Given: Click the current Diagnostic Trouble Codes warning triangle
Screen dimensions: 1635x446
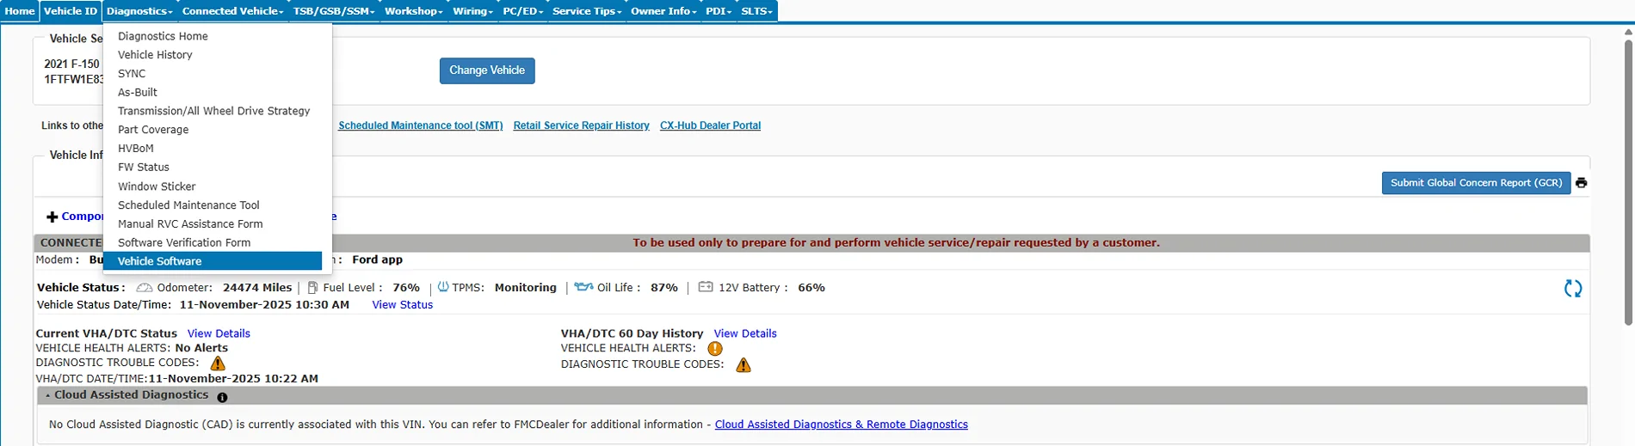Looking at the screenshot, I should [x=218, y=364].
